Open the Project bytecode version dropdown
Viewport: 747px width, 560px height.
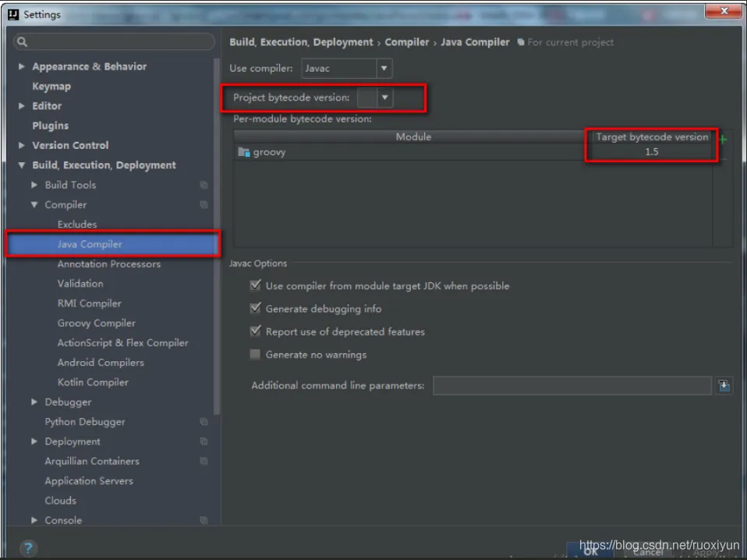click(375, 97)
